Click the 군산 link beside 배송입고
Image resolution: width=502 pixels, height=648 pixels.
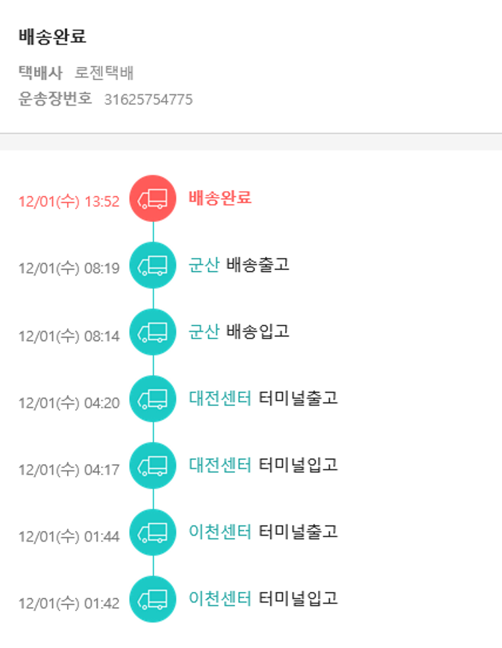(204, 332)
